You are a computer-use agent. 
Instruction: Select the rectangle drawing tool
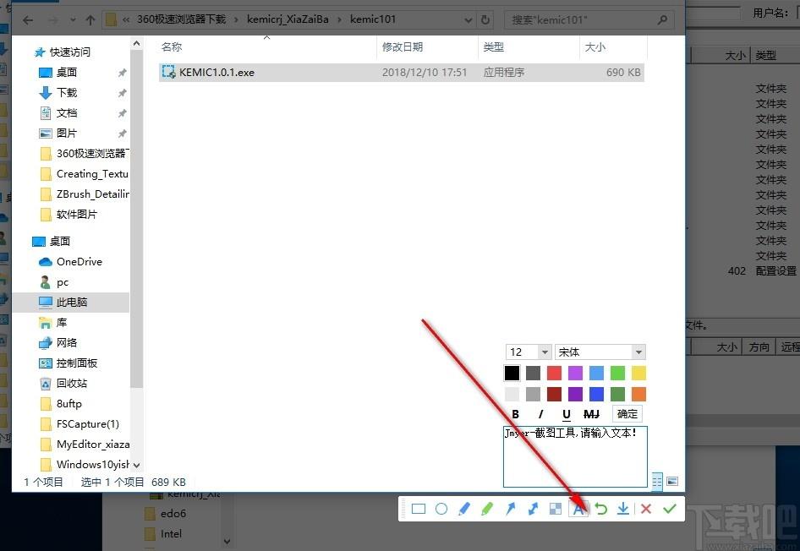[x=419, y=509]
